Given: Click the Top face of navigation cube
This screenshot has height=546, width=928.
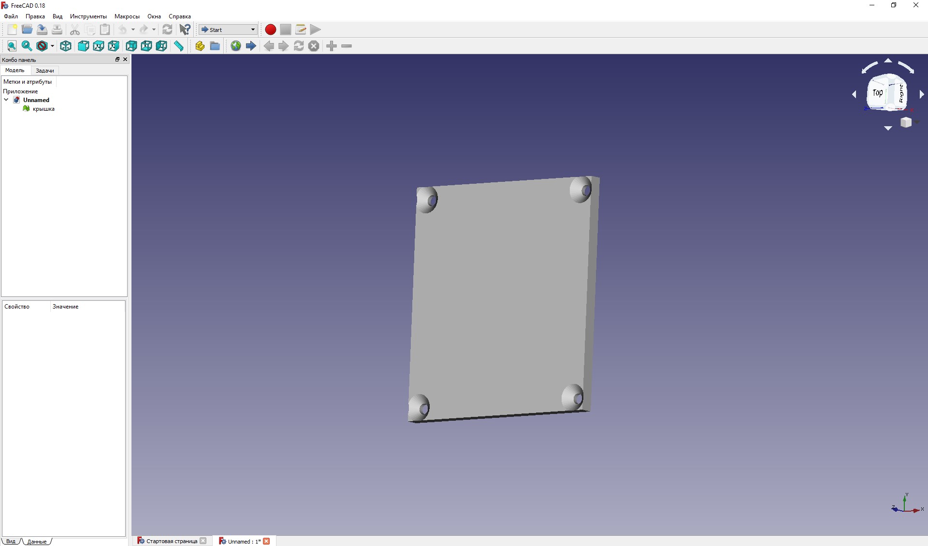Looking at the screenshot, I should point(878,92).
